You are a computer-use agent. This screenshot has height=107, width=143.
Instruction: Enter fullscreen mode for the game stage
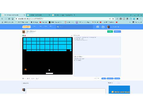[x=71, y=35]
